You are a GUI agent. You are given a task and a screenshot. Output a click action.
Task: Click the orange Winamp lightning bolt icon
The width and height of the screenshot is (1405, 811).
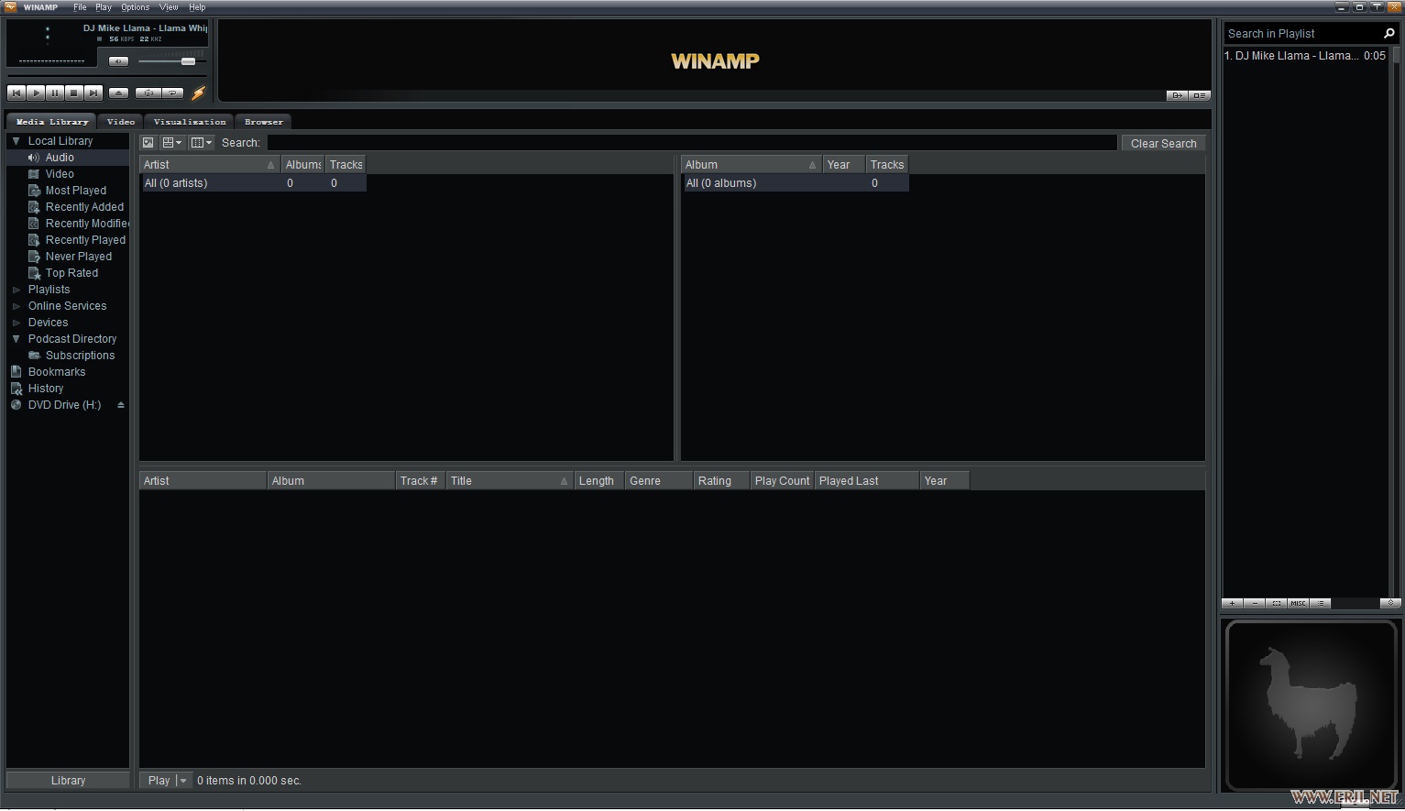coord(198,93)
